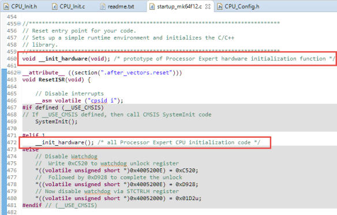Collapse the comment block at line 455
This screenshot has width=337, height=215.
[19, 24]
